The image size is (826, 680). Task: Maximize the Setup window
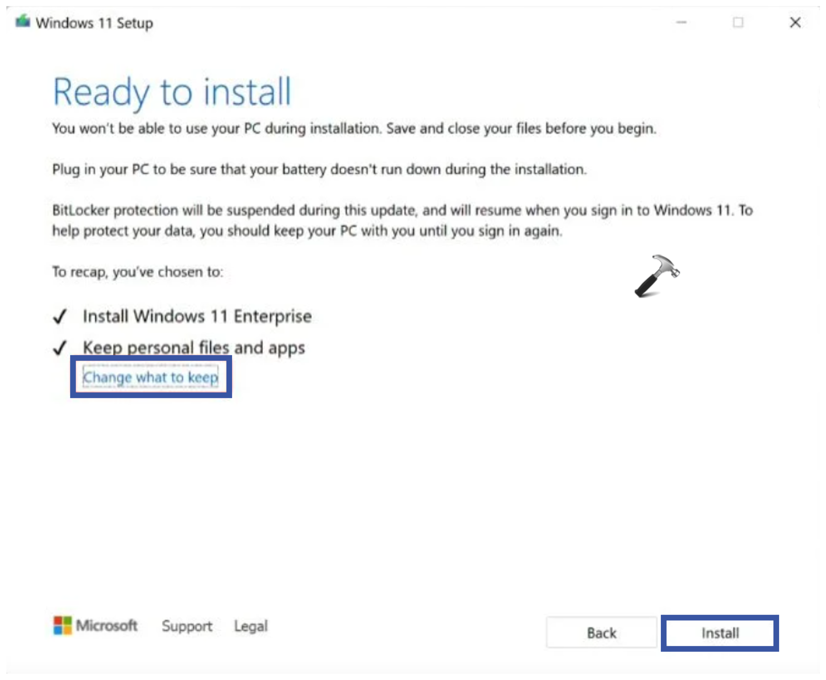point(738,22)
